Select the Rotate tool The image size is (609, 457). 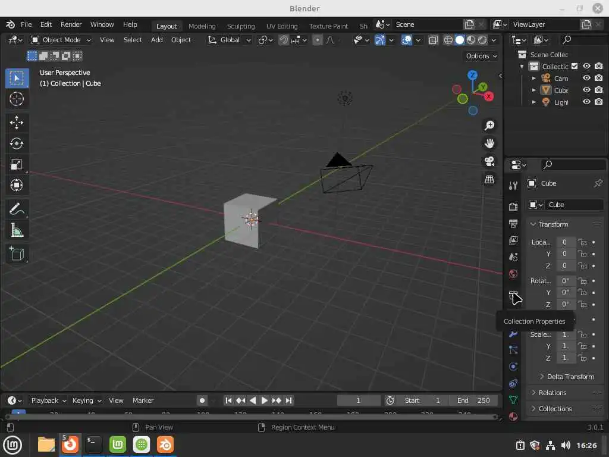[x=17, y=144]
